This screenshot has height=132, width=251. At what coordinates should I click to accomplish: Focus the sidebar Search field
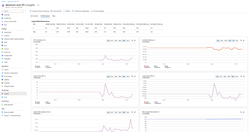(13, 11)
